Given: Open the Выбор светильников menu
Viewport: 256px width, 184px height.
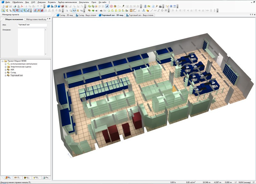Looking at the screenshot, I should [67, 2].
